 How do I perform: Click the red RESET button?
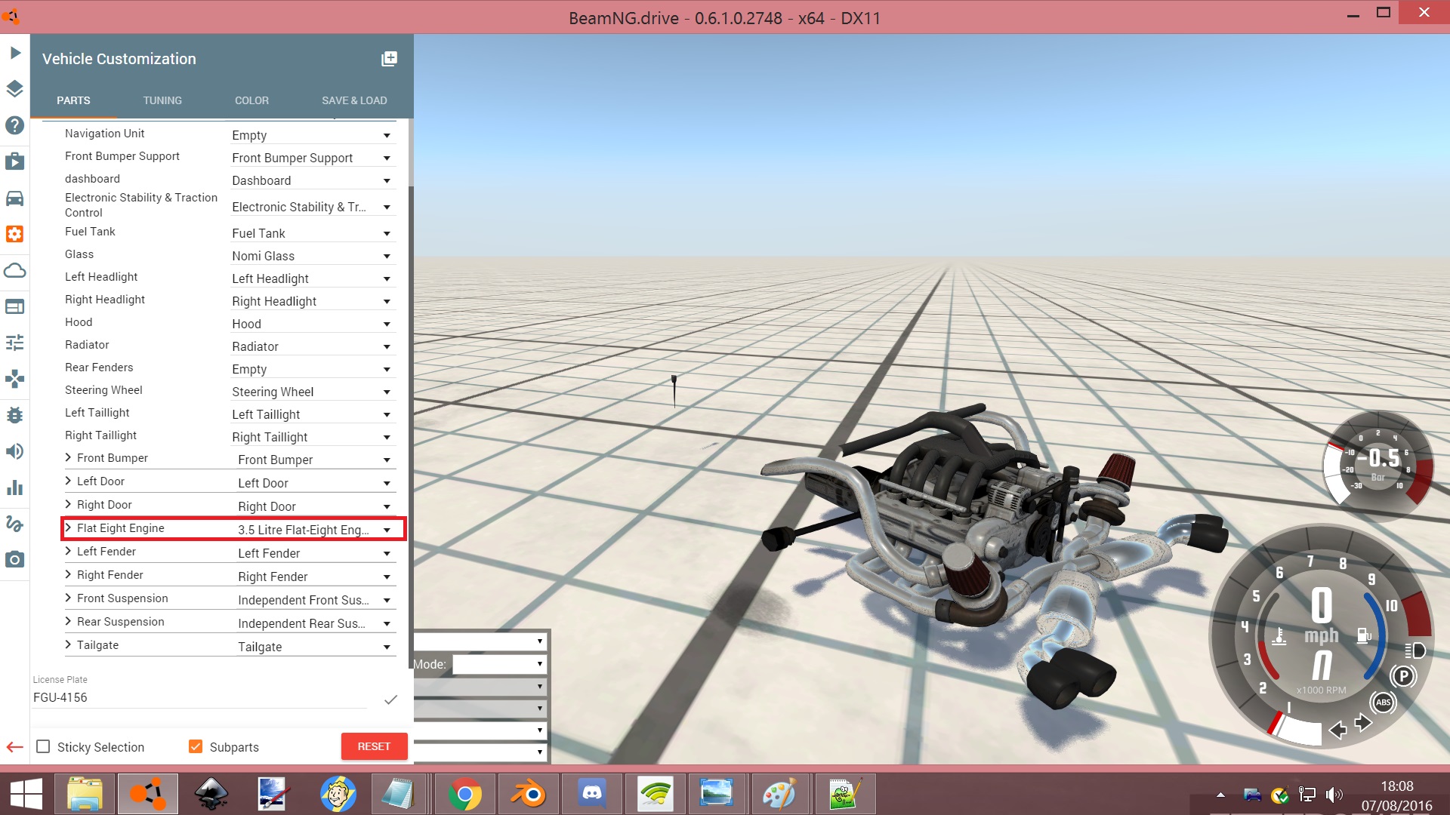[x=375, y=746]
